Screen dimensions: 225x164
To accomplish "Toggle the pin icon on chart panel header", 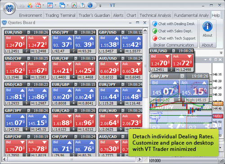I will tap(211, 59).
